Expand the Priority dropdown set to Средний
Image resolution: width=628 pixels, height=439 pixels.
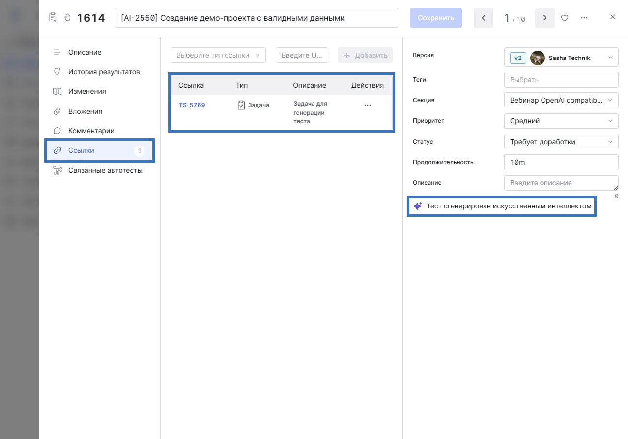tap(561, 121)
